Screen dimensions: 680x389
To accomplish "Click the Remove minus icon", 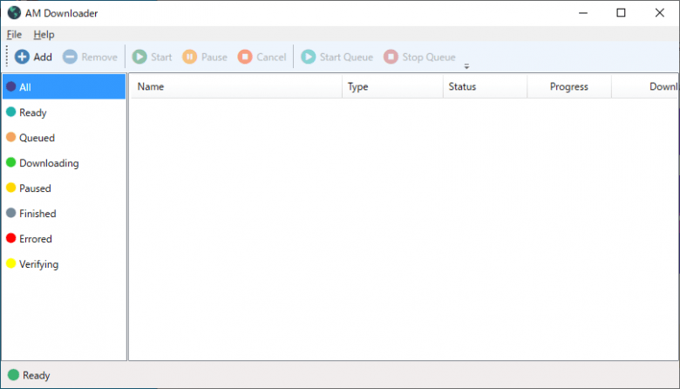I will click(x=70, y=57).
